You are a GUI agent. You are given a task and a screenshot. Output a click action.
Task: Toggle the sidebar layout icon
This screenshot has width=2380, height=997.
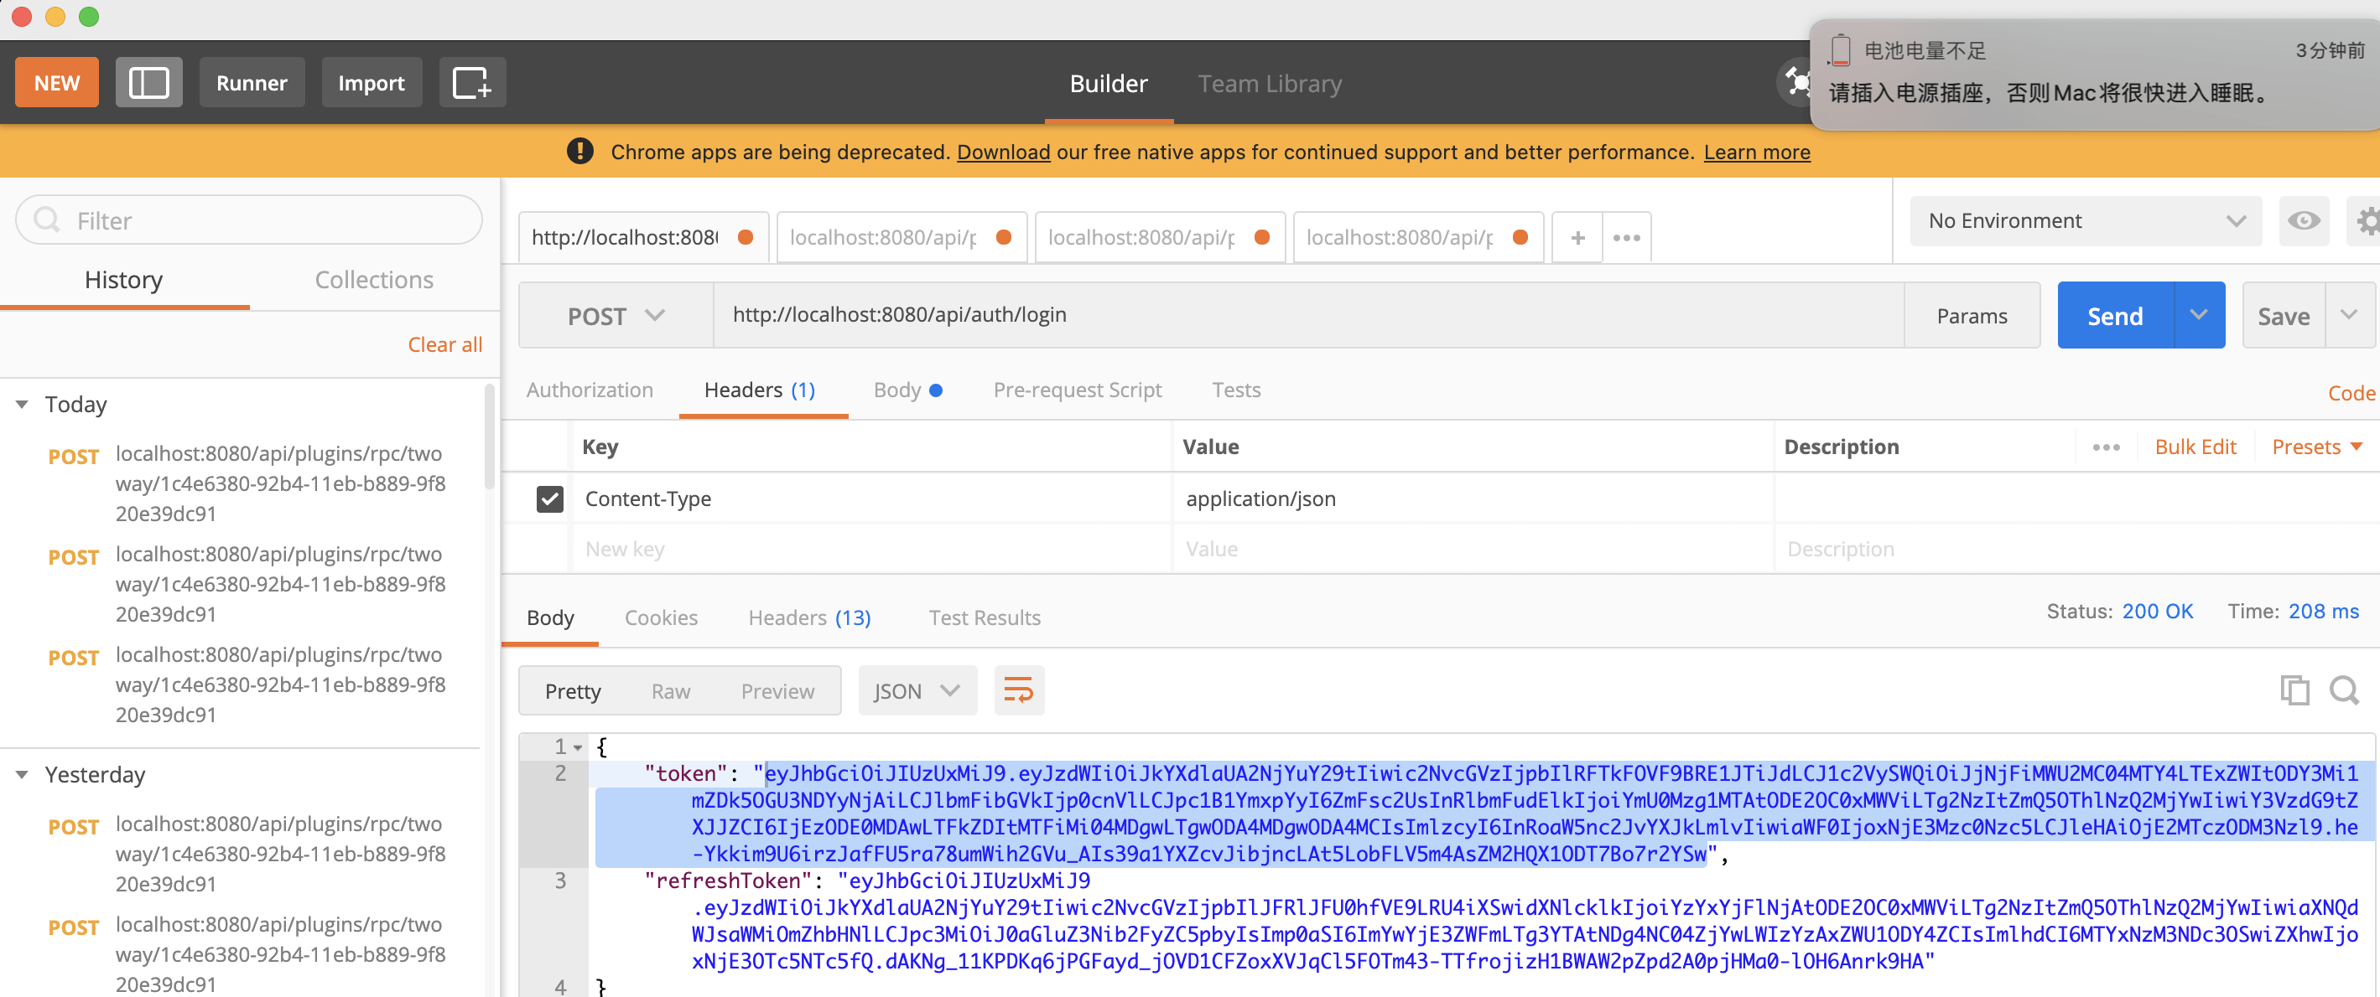click(x=148, y=83)
